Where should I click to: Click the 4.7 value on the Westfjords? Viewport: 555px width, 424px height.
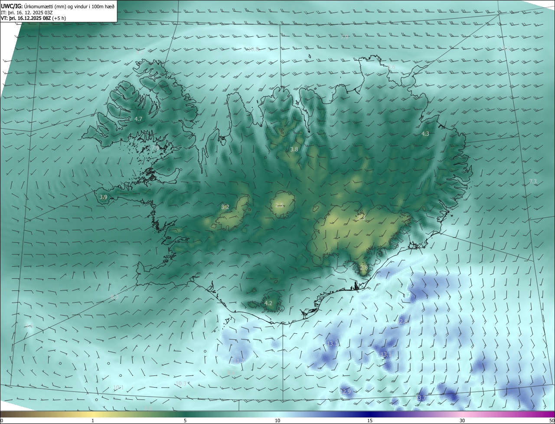pyautogui.click(x=138, y=119)
